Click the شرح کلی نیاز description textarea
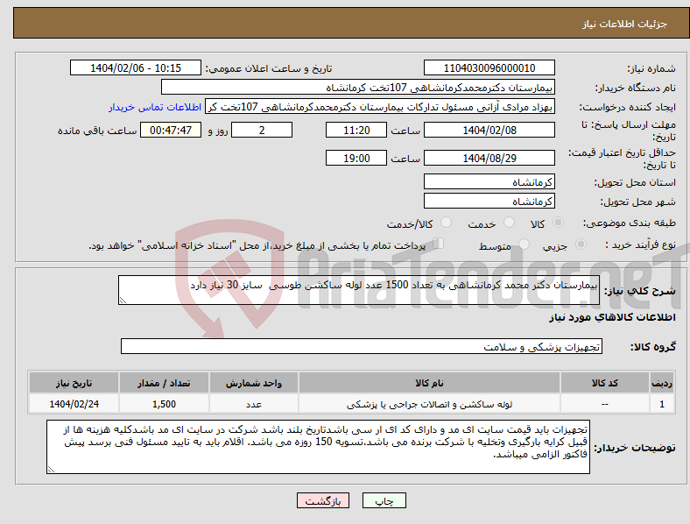 coord(359,290)
